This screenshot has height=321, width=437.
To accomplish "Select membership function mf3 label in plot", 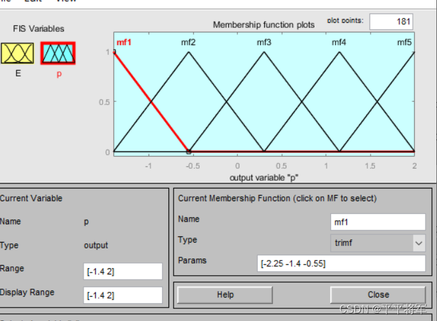I will [x=264, y=42].
